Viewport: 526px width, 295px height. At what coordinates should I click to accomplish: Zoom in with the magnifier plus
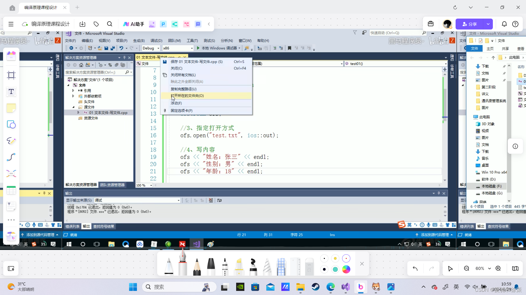pyautogui.click(x=498, y=269)
